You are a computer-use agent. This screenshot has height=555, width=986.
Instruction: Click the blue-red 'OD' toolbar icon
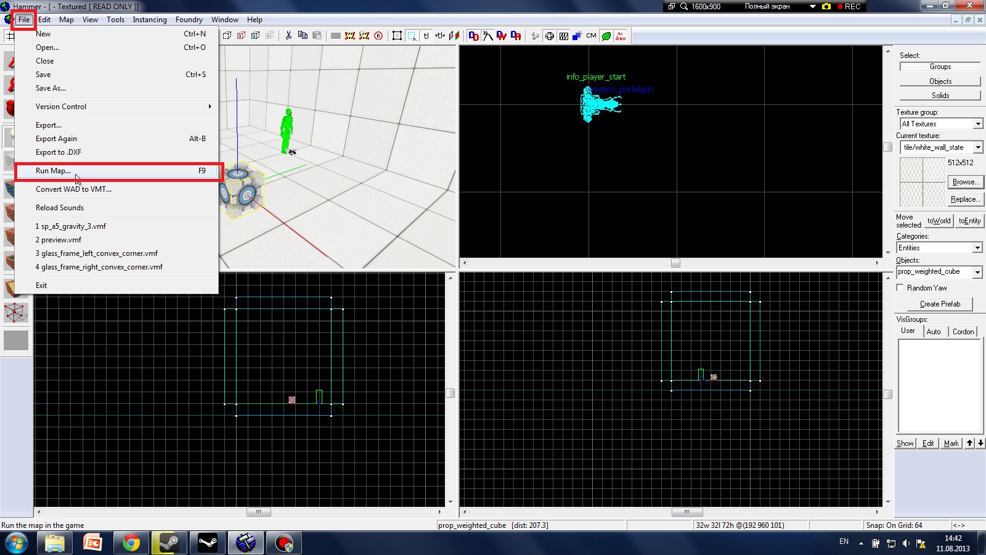click(x=473, y=36)
